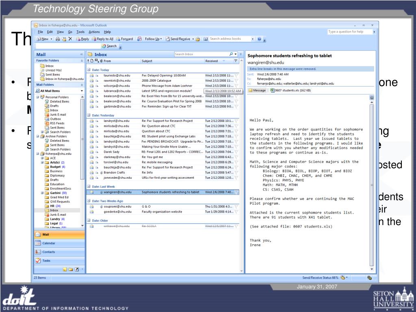Select Outbox folder under Personal Folders
This screenshot has width=416, height=312.
53,119
